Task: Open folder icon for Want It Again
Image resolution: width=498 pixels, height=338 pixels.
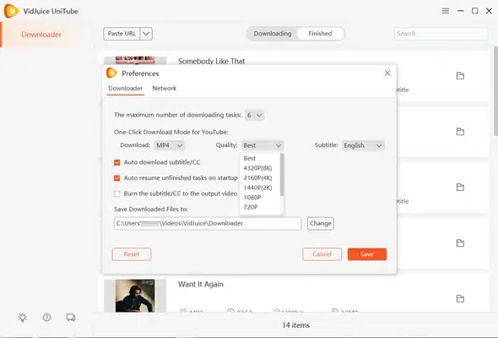Action: (x=460, y=298)
